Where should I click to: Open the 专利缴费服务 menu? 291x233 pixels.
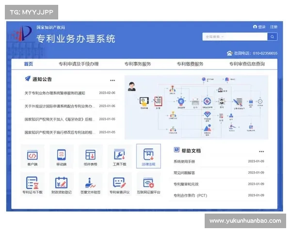pyautogui.click(x=190, y=64)
